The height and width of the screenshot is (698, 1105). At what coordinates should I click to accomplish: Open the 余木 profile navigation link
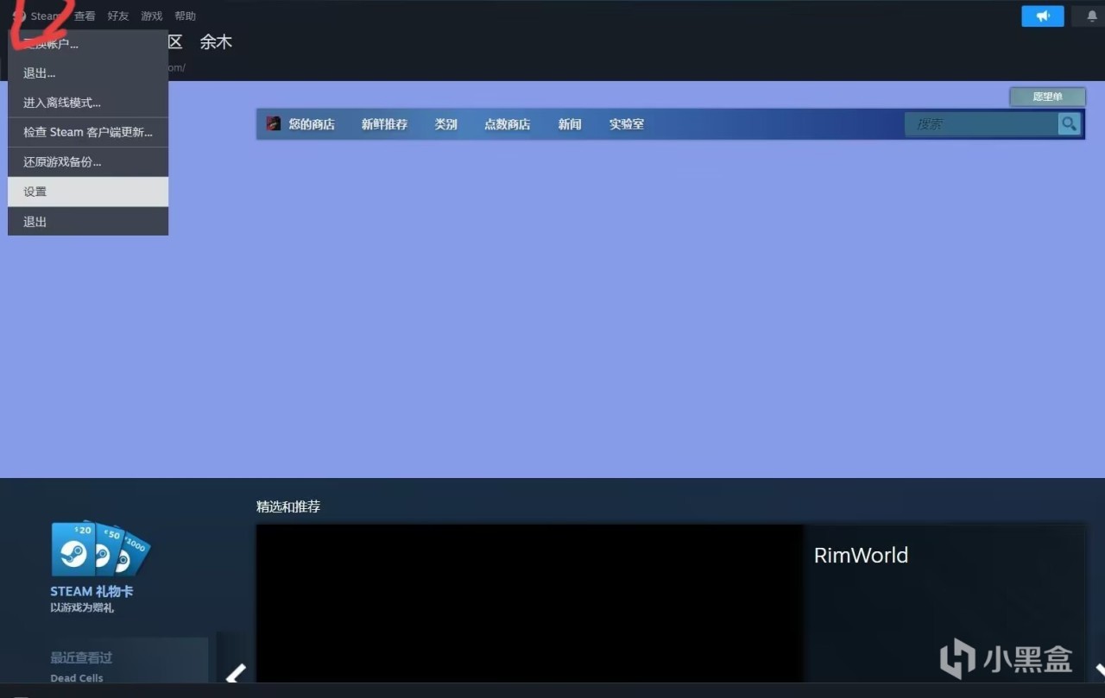pyautogui.click(x=216, y=42)
